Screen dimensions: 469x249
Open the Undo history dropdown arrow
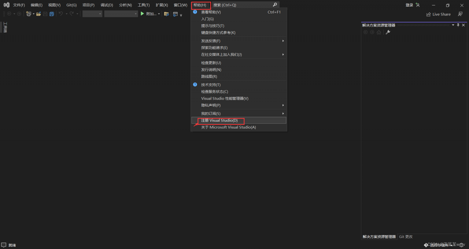(66, 14)
